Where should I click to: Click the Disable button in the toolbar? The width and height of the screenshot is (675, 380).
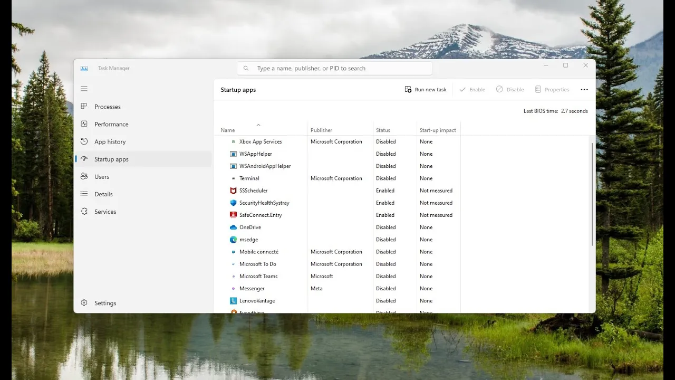pyautogui.click(x=510, y=90)
